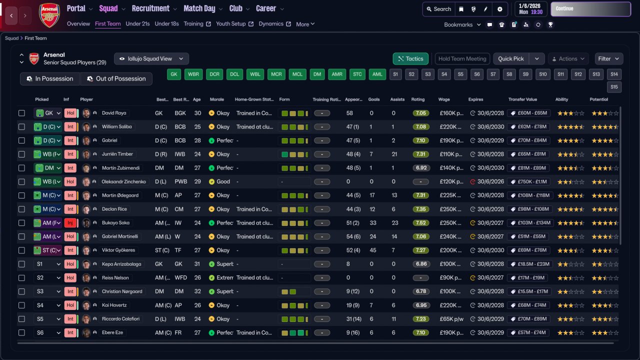This screenshot has height=360, width=640.
Task: Open the Filter dropdown
Action: click(x=609, y=59)
